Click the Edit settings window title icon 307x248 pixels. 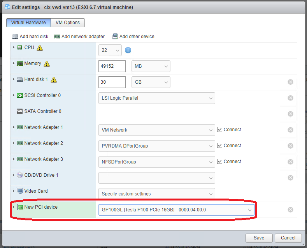pos(7,7)
